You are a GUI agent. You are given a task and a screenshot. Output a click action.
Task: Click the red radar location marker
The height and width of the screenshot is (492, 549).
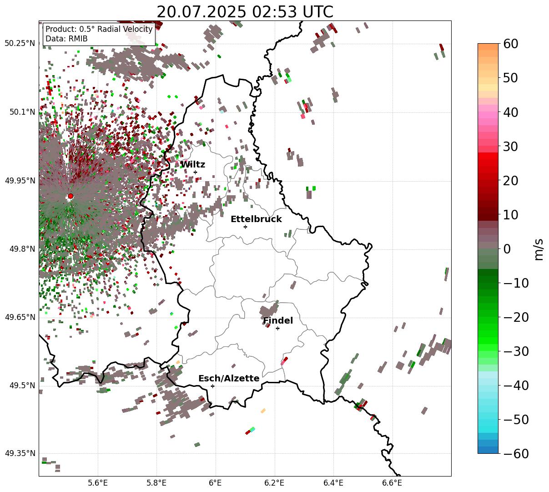coord(71,196)
